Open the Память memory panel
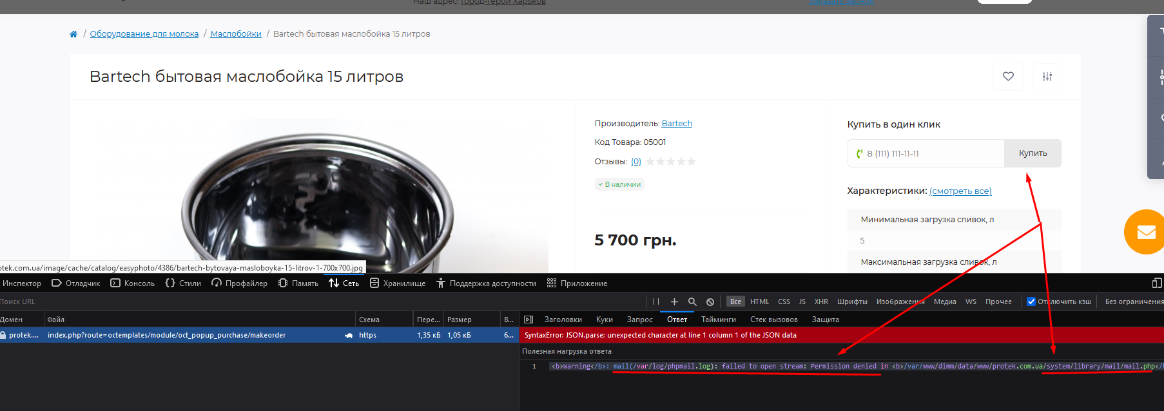 tap(298, 283)
